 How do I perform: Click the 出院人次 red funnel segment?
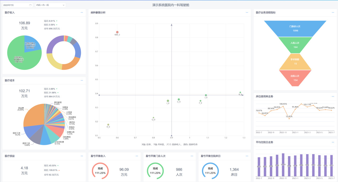click(295, 78)
